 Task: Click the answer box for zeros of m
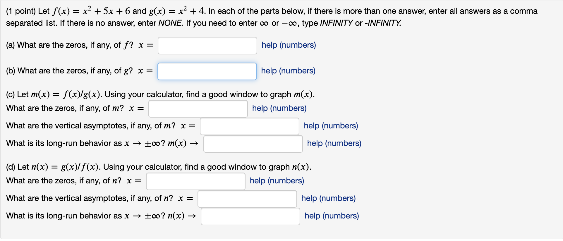[x=198, y=109]
